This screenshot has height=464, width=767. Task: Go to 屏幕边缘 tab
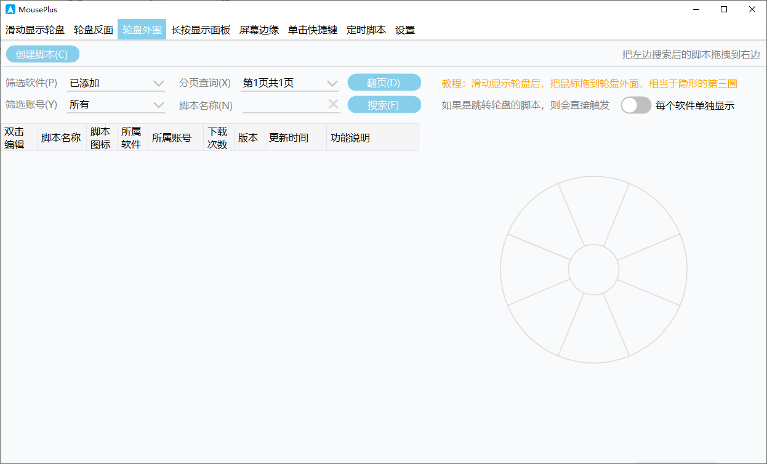tap(259, 30)
